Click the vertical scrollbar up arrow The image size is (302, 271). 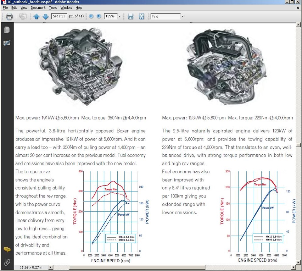pyautogui.click(x=298, y=25)
